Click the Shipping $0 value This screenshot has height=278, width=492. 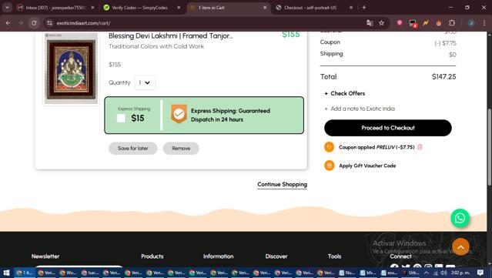click(452, 55)
